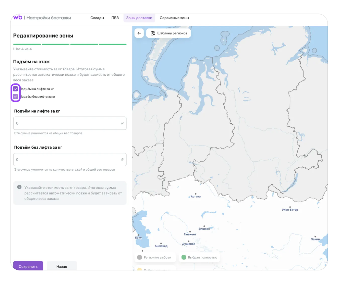Viewport: 338px width, 284px height.
Task: Click the Шаг 4 из 4 step indicator text
Action: (x=22, y=49)
